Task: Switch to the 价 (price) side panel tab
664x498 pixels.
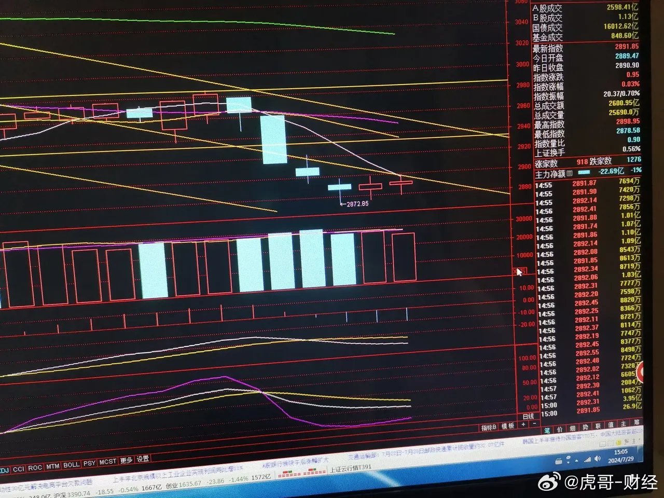Action: point(560,429)
